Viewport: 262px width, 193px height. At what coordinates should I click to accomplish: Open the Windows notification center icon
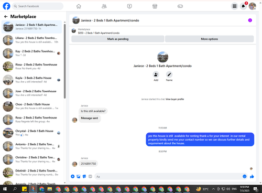(x=256, y=189)
